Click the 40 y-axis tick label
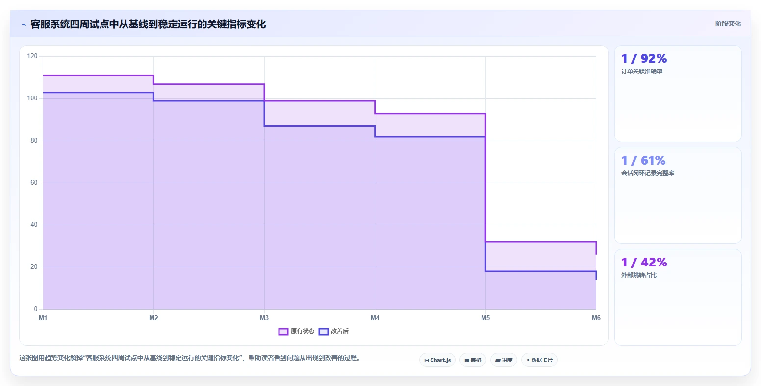The height and width of the screenshot is (386, 761). 34,225
